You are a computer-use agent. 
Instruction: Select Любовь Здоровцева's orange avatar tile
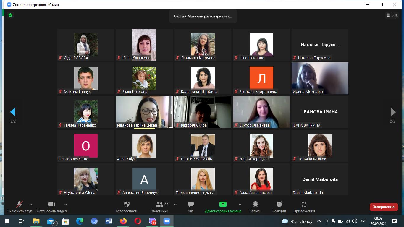coord(261,78)
